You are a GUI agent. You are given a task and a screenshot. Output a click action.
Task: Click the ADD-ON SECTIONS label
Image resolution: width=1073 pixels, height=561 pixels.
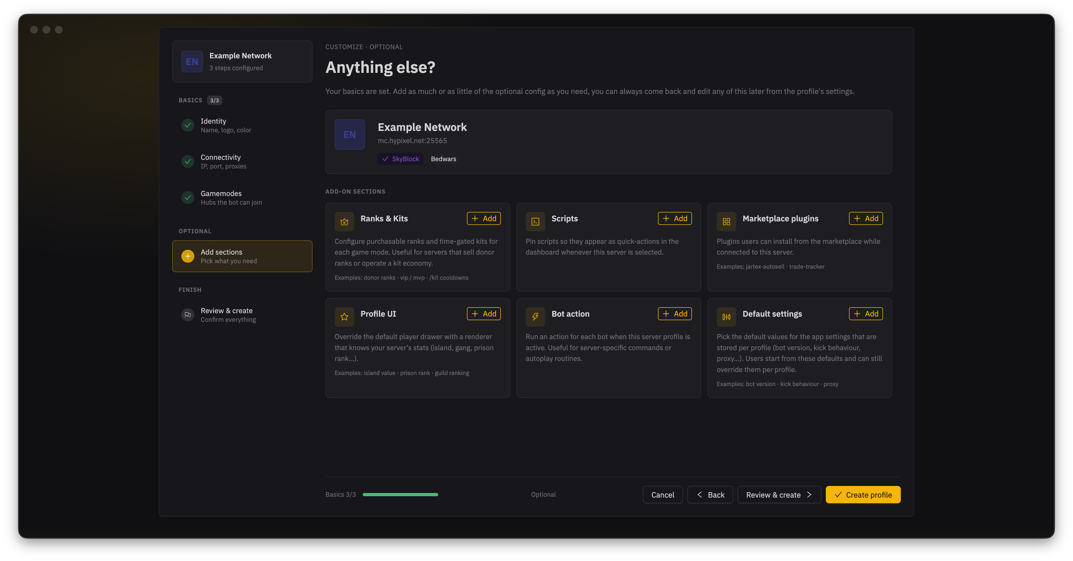(355, 191)
